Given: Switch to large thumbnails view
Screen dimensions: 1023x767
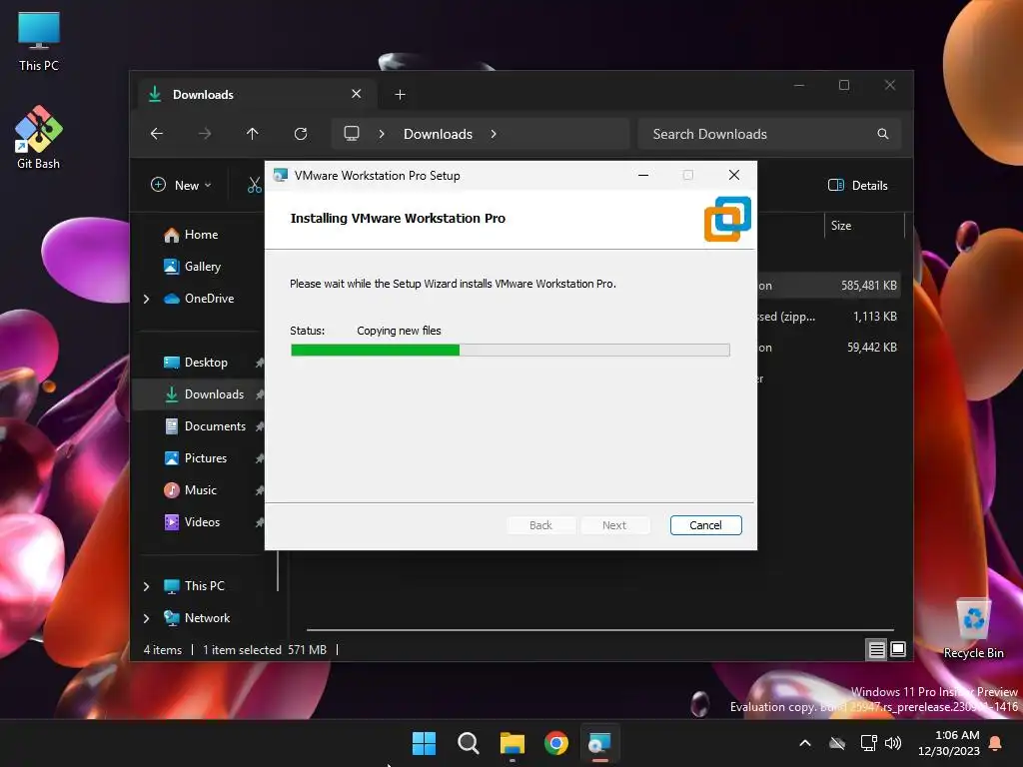Looking at the screenshot, I should pos(898,649).
